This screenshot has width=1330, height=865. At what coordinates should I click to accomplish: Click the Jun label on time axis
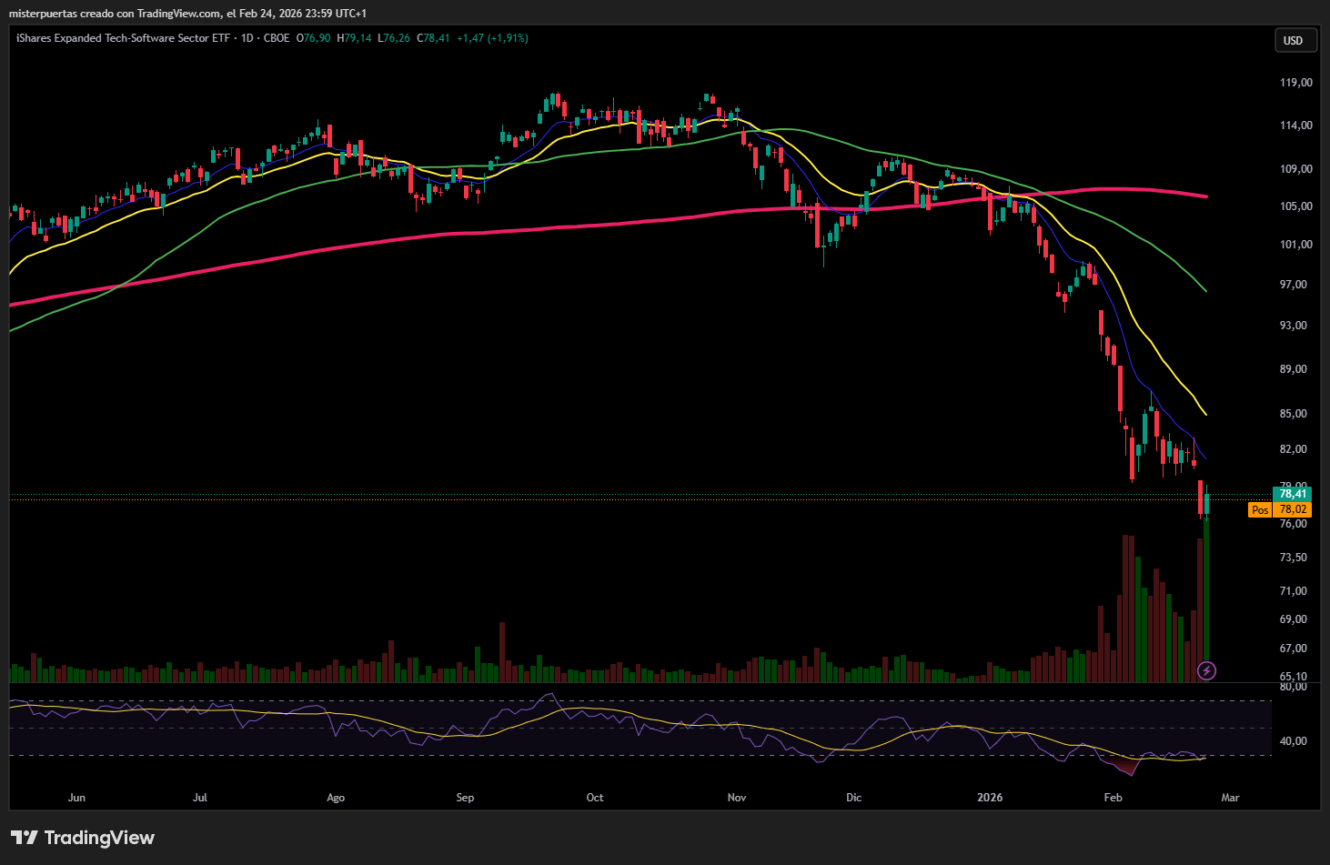(76, 798)
